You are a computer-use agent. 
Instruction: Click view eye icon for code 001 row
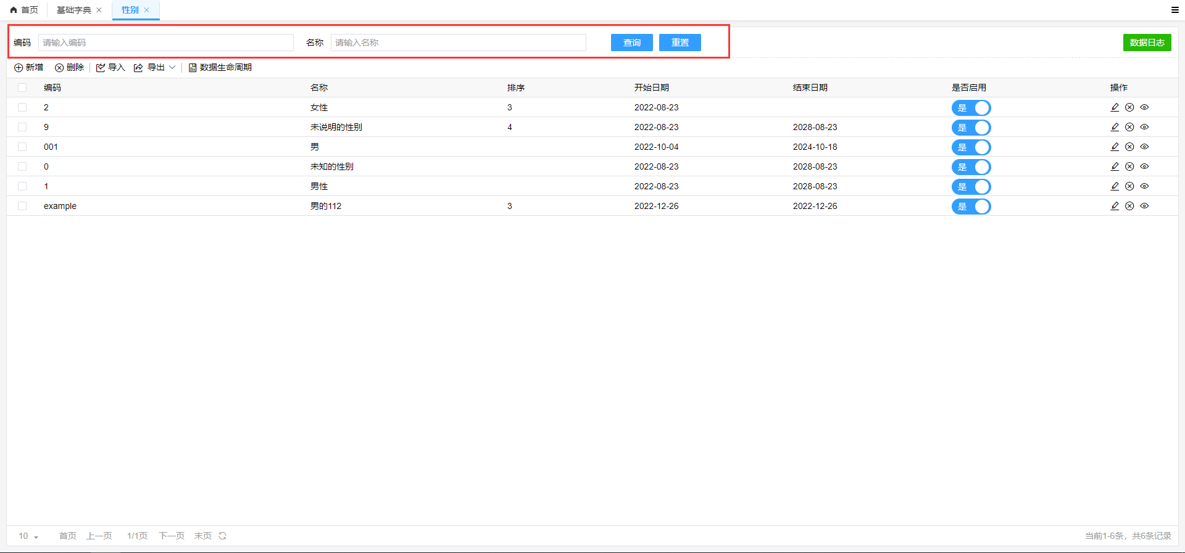1144,147
